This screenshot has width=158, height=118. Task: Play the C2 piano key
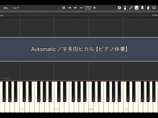pyautogui.click(x=22, y=108)
